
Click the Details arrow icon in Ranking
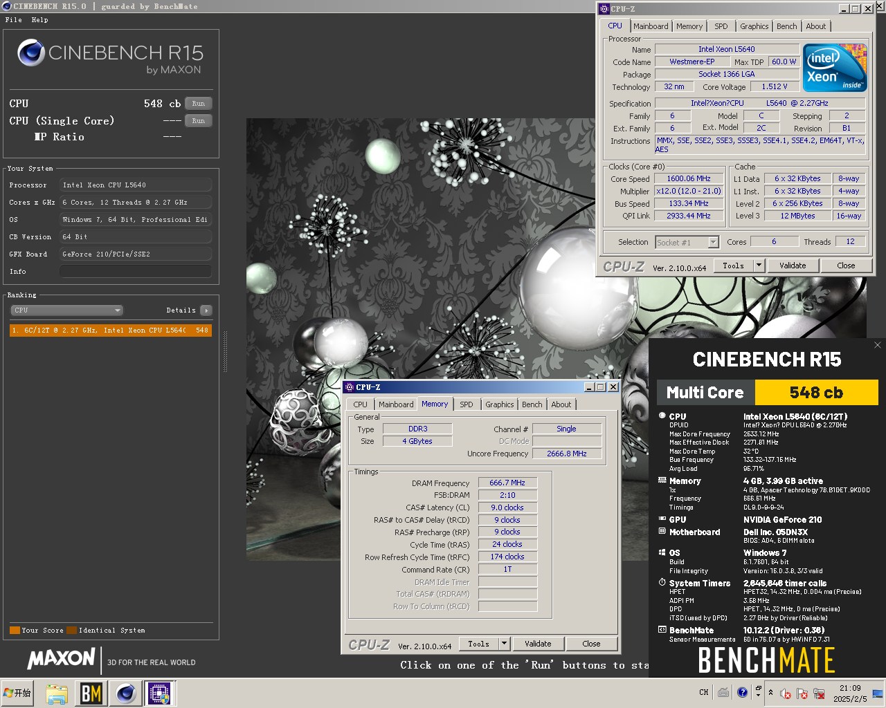206,310
